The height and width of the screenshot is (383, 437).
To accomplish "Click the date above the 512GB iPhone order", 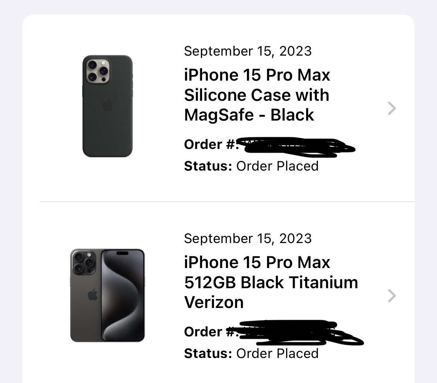I will 248,238.
